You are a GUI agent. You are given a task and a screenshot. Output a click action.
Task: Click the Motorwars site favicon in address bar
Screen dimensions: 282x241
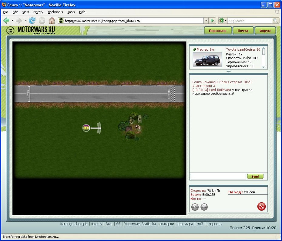click(61, 21)
